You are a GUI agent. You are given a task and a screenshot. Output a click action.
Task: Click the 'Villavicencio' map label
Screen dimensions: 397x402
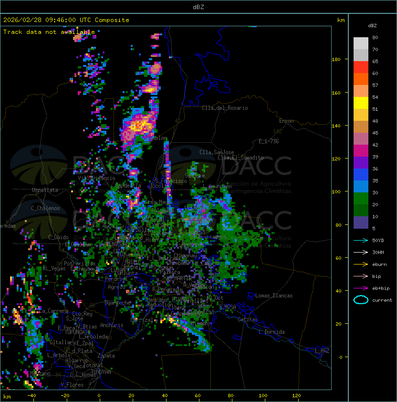(96, 178)
